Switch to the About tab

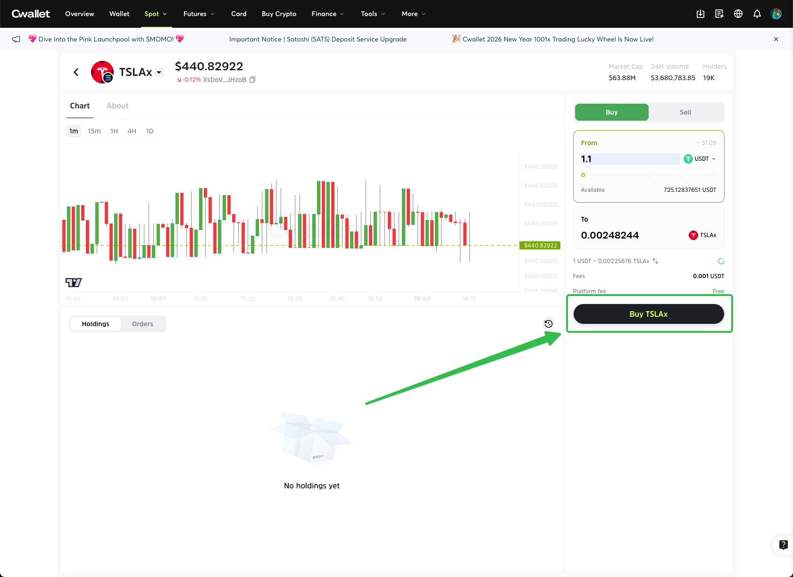117,106
